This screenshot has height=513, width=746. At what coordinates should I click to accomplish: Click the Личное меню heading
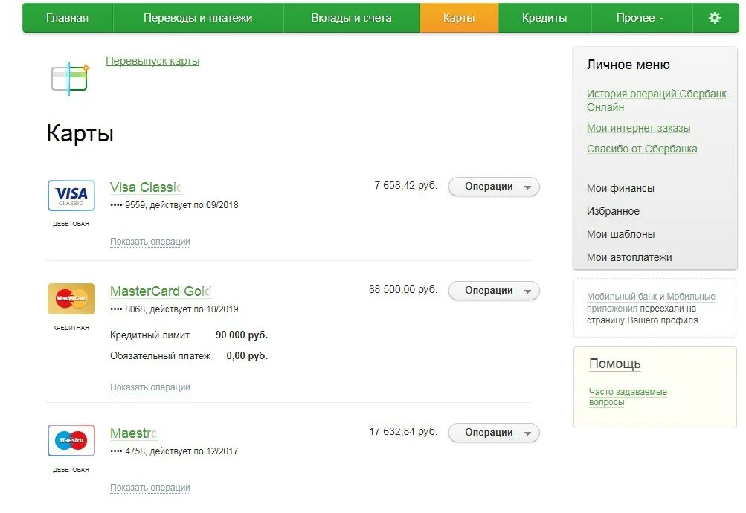628,65
